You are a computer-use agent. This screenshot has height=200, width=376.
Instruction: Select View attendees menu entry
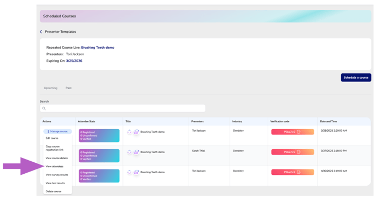(x=55, y=167)
